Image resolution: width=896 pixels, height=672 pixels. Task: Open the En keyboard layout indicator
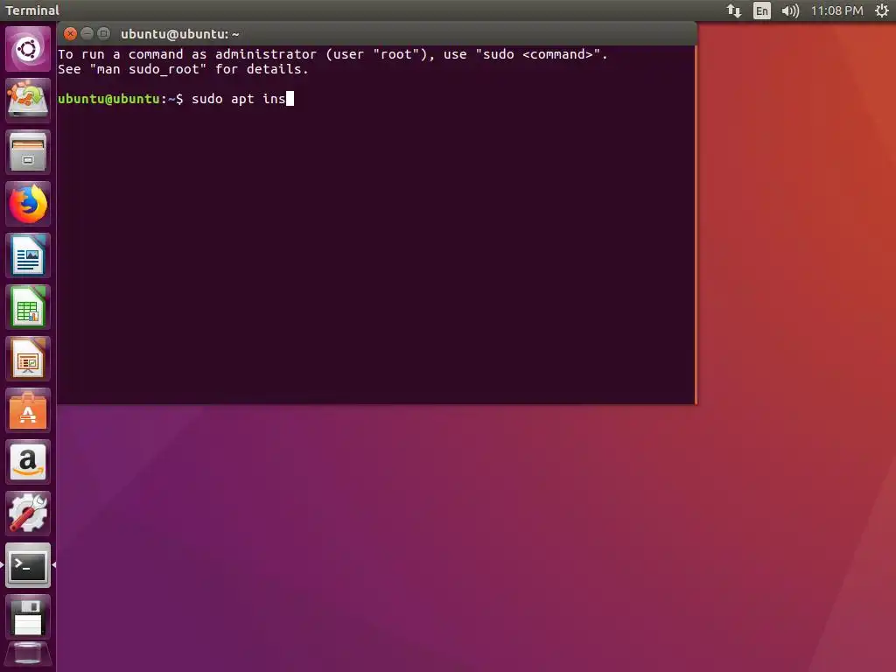[762, 10]
